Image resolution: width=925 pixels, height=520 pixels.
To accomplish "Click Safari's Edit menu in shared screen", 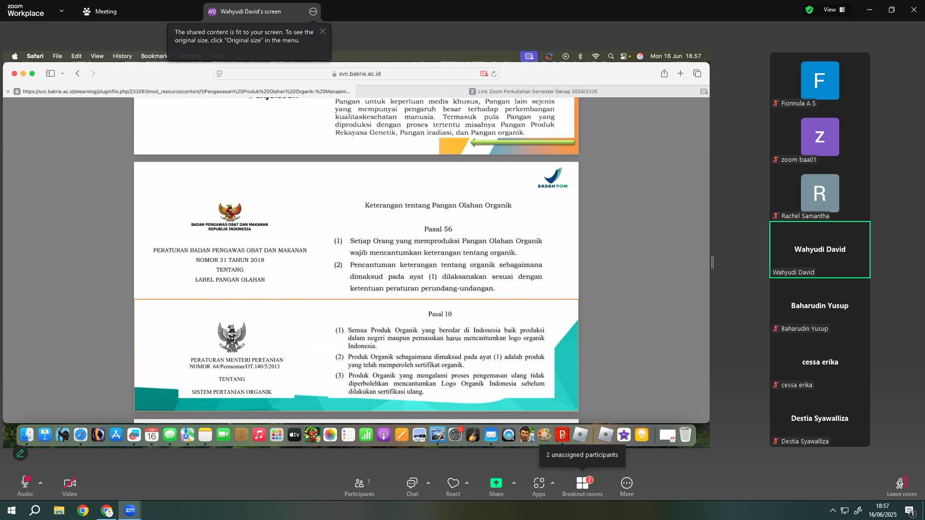I will point(76,56).
